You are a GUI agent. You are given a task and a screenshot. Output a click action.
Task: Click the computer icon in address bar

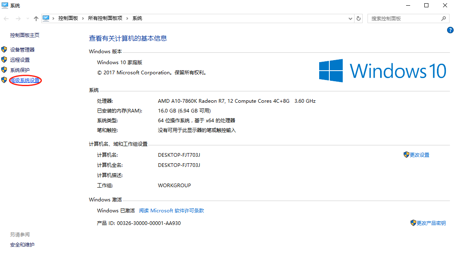tap(46, 18)
